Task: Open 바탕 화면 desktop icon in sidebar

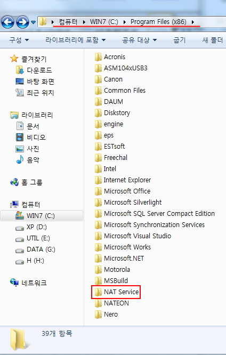Action: (20, 81)
